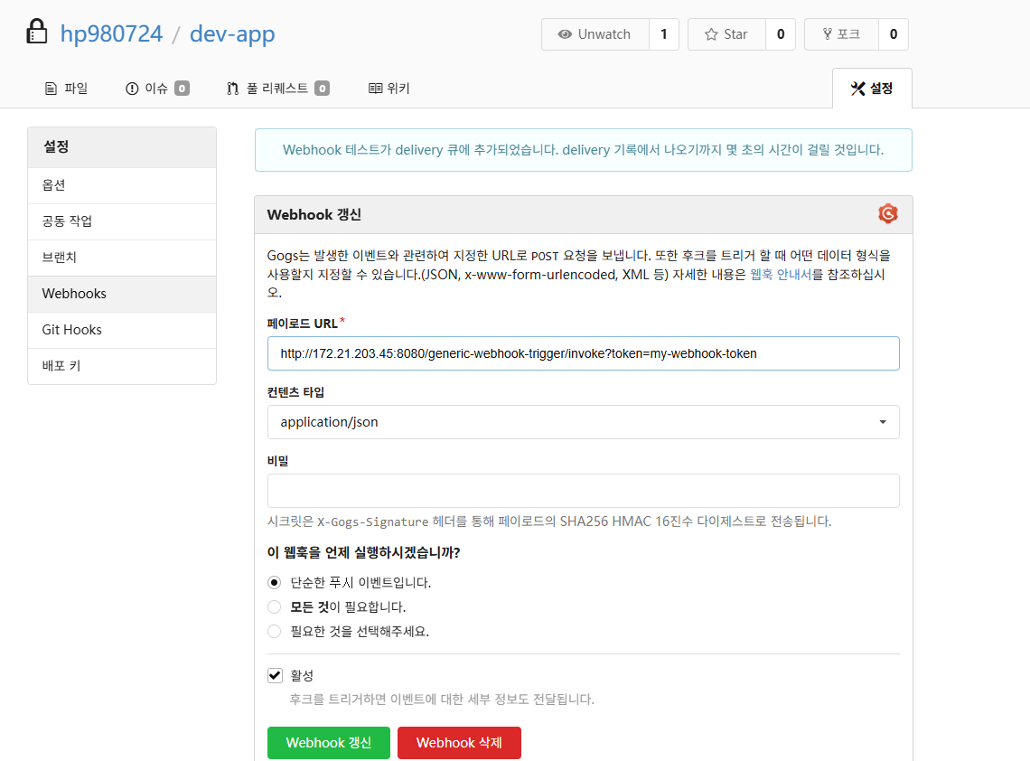This screenshot has height=761, width=1030.
Task: Click the fork count showing 0
Action: [894, 34]
